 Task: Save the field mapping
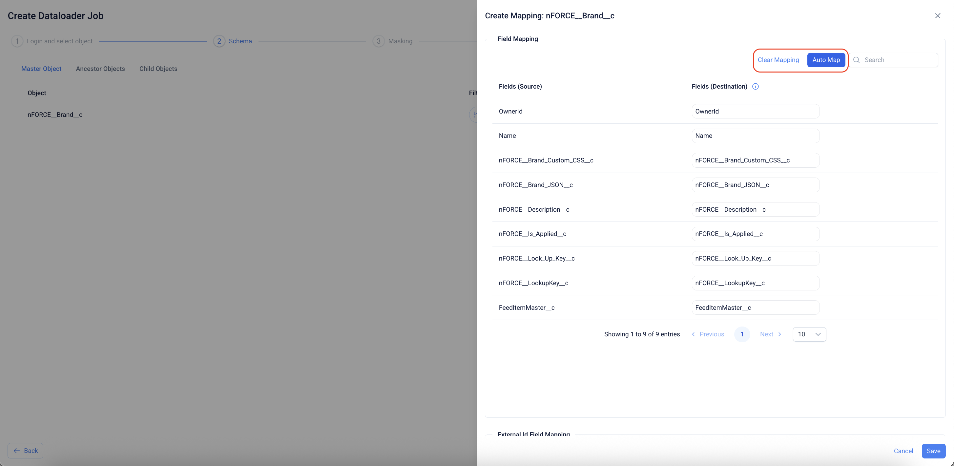click(x=933, y=451)
